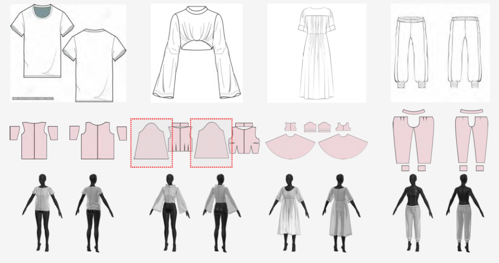Click the dress back skirt semicircle pattern
This screenshot has height=263, width=499.
click(x=343, y=146)
